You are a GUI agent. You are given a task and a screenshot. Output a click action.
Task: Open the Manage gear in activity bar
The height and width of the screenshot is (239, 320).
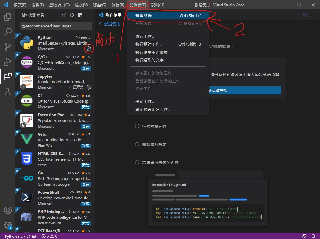[8, 225]
